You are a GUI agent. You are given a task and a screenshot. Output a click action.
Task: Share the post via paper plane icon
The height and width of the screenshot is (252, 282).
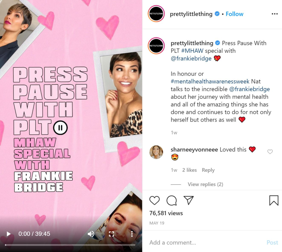(188, 200)
